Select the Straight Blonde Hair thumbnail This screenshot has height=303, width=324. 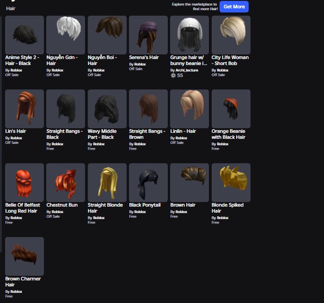tap(107, 183)
